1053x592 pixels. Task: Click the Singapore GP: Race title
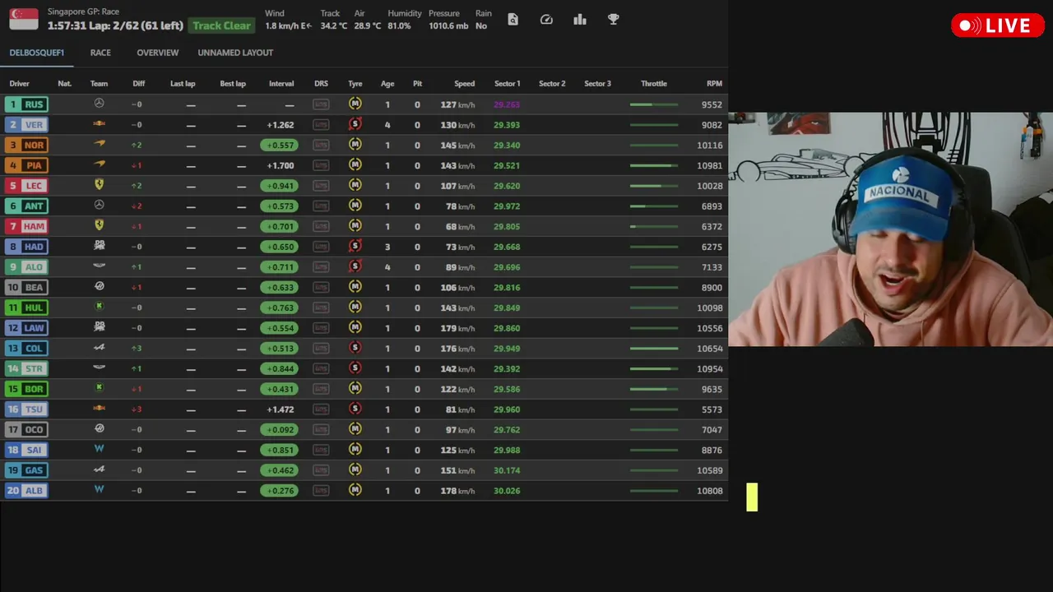point(83,12)
